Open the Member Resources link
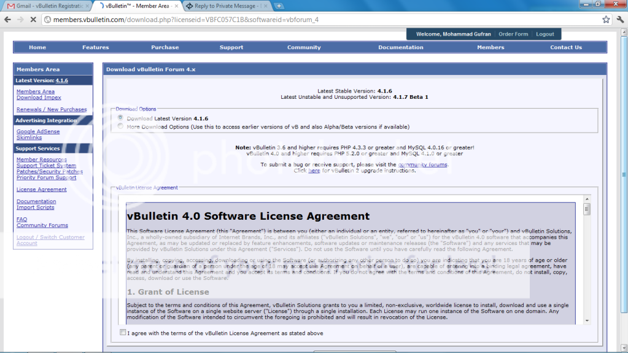Viewport: 628px width, 353px height. tap(42, 160)
